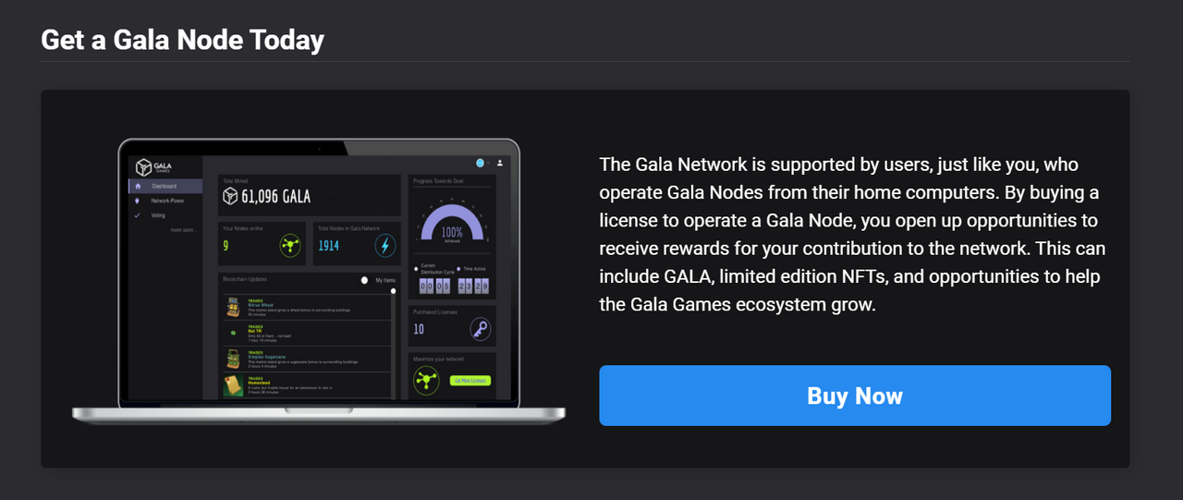1183x500 pixels.
Task: Click the Bitrue Wheel item thumbnail
Action: (x=234, y=307)
